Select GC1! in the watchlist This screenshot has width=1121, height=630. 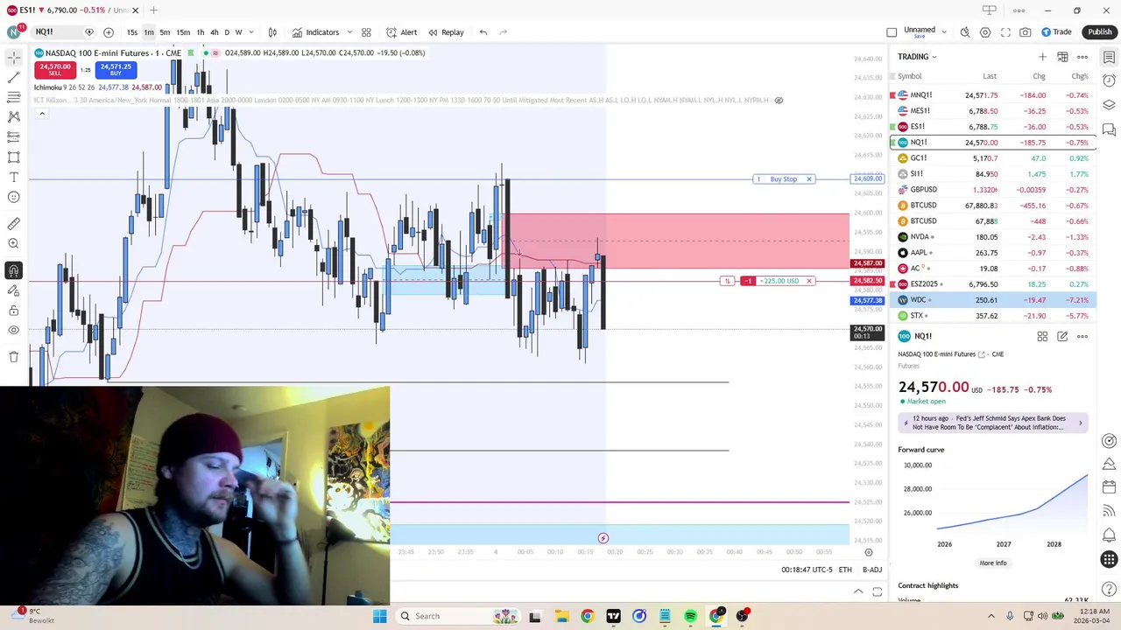pos(992,158)
